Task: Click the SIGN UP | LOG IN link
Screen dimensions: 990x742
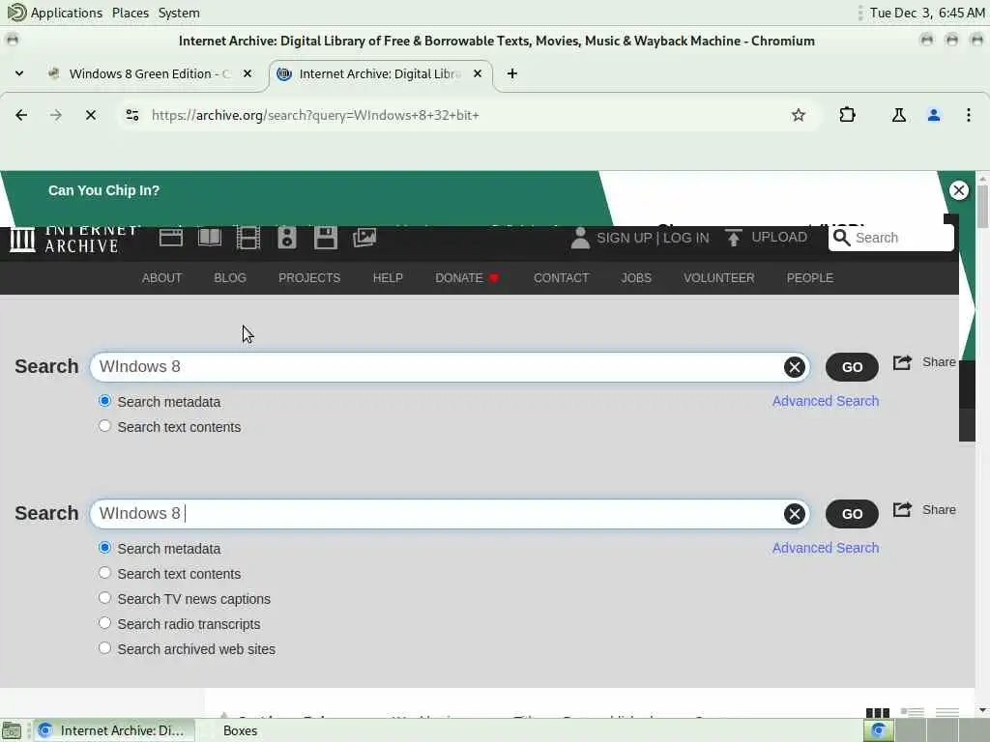Action: pos(653,238)
